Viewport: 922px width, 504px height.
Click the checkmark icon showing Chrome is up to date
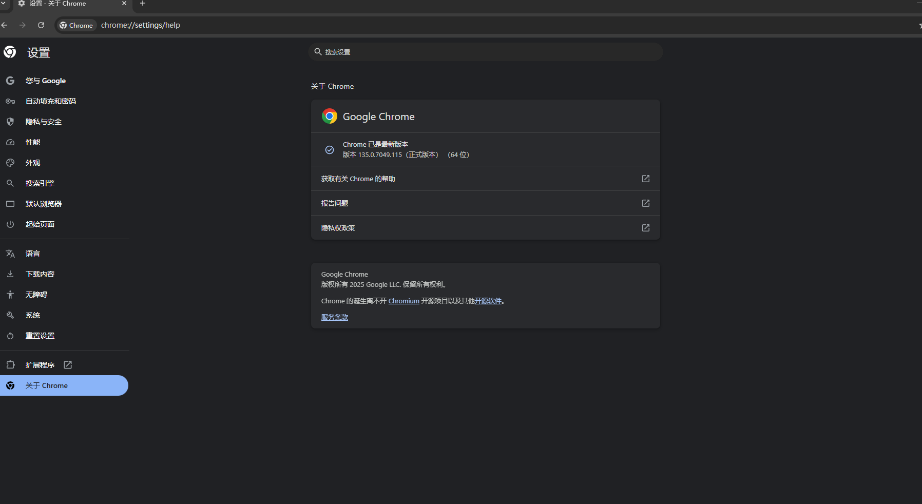tap(330, 150)
